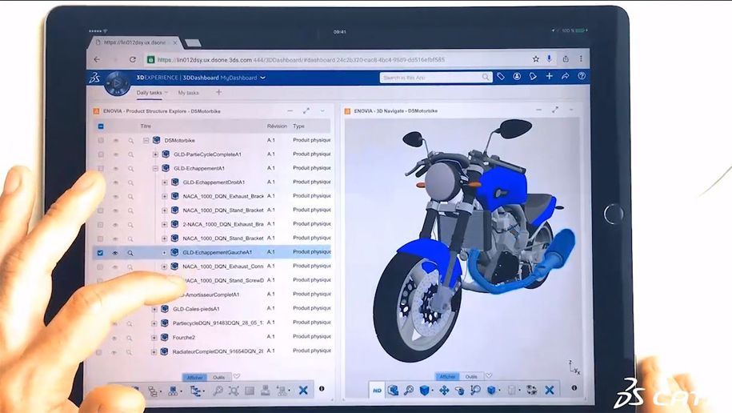Expand GLD-PartieCycleCompleteA1 node
The image size is (732, 413).
pyautogui.click(x=155, y=154)
